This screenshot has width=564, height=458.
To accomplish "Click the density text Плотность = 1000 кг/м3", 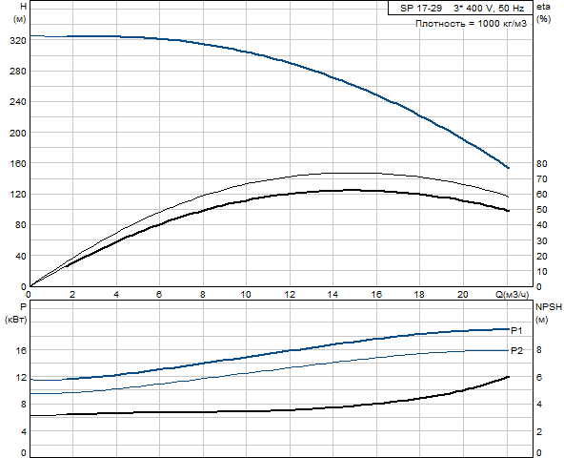I will tap(471, 24).
